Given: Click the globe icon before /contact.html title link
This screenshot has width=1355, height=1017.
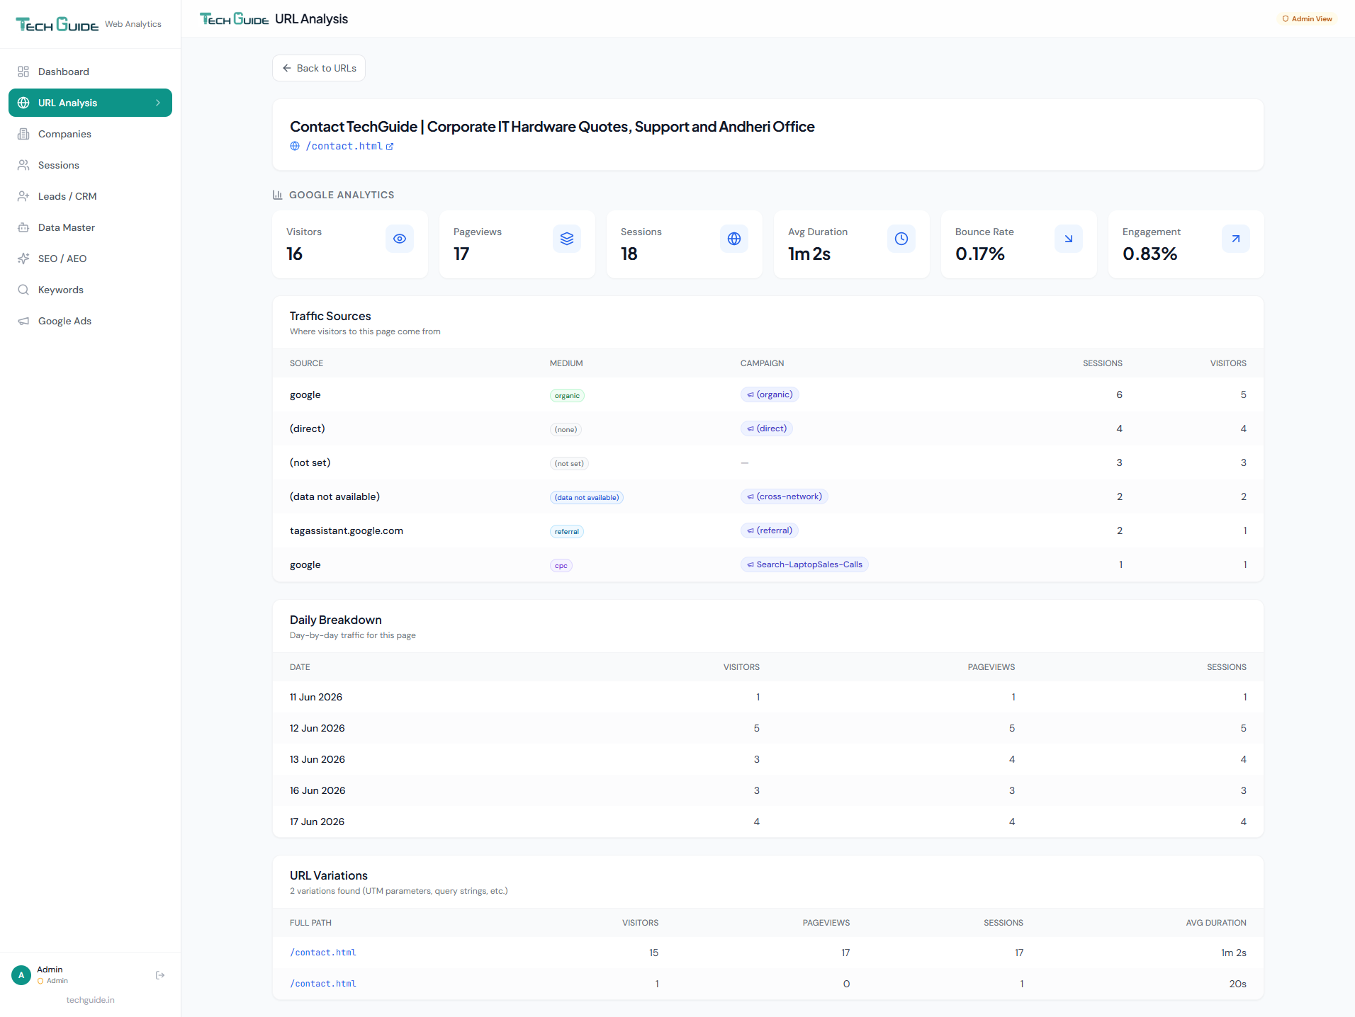Looking at the screenshot, I should [x=295, y=146].
